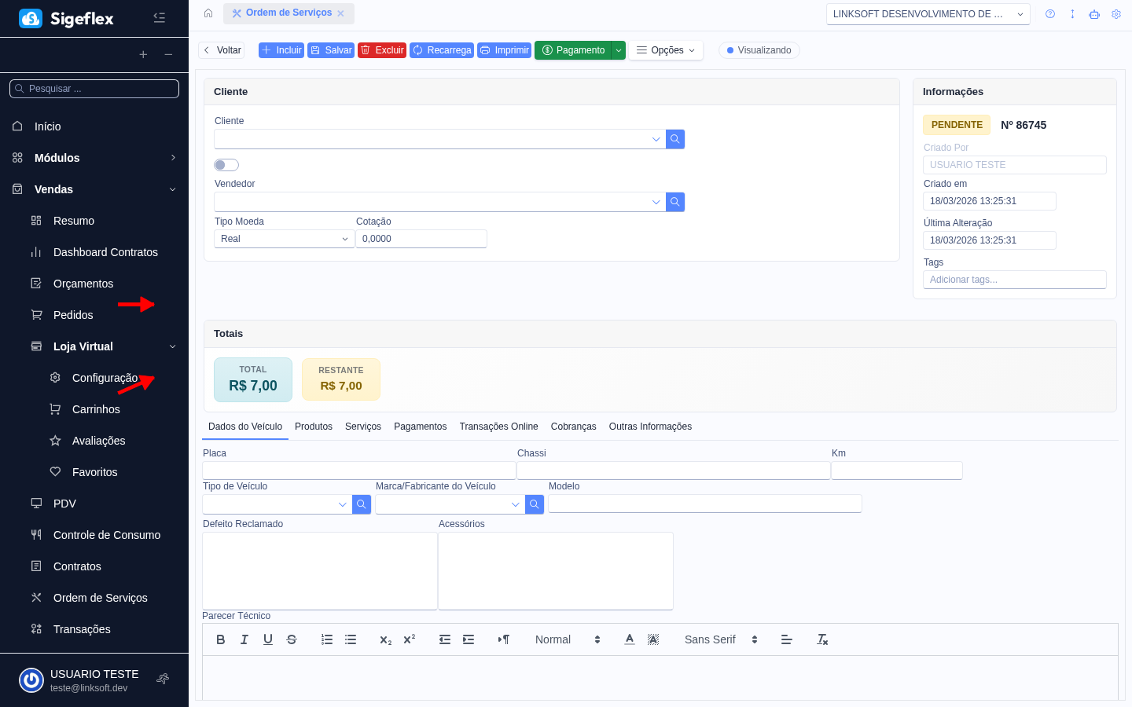Image resolution: width=1132 pixels, height=707 pixels.
Task: Apply strikethrough formatting in the editor toolbar
Action: point(292,639)
